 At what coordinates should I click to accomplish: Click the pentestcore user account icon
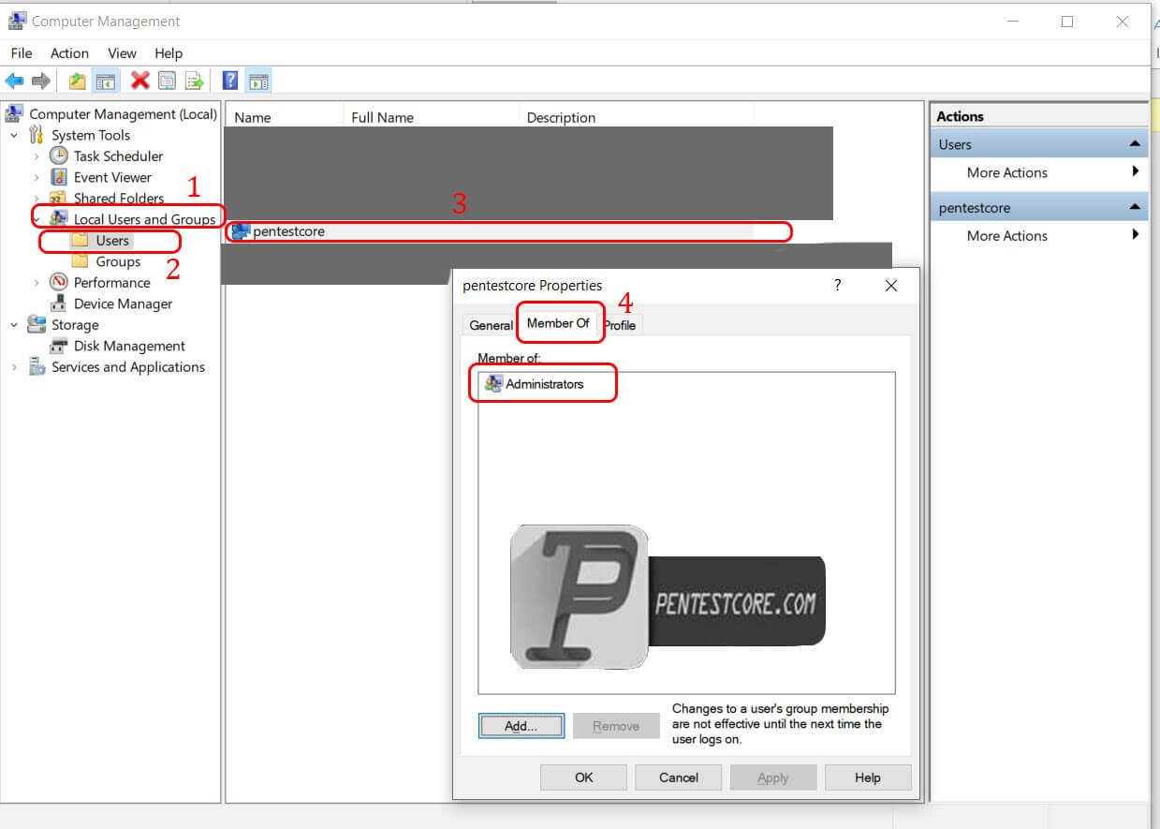click(x=241, y=231)
